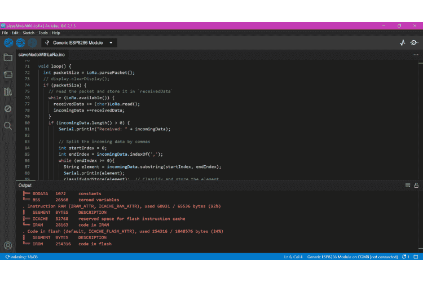Click the indexing 18/66 progress indicator

tap(21, 257)
